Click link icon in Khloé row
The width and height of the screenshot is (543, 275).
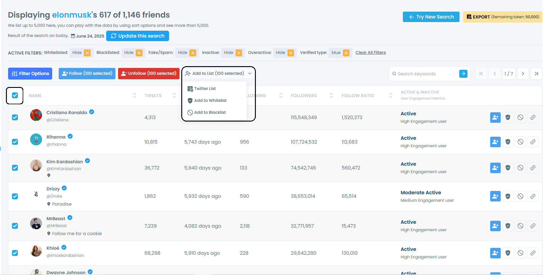[533, 253]
